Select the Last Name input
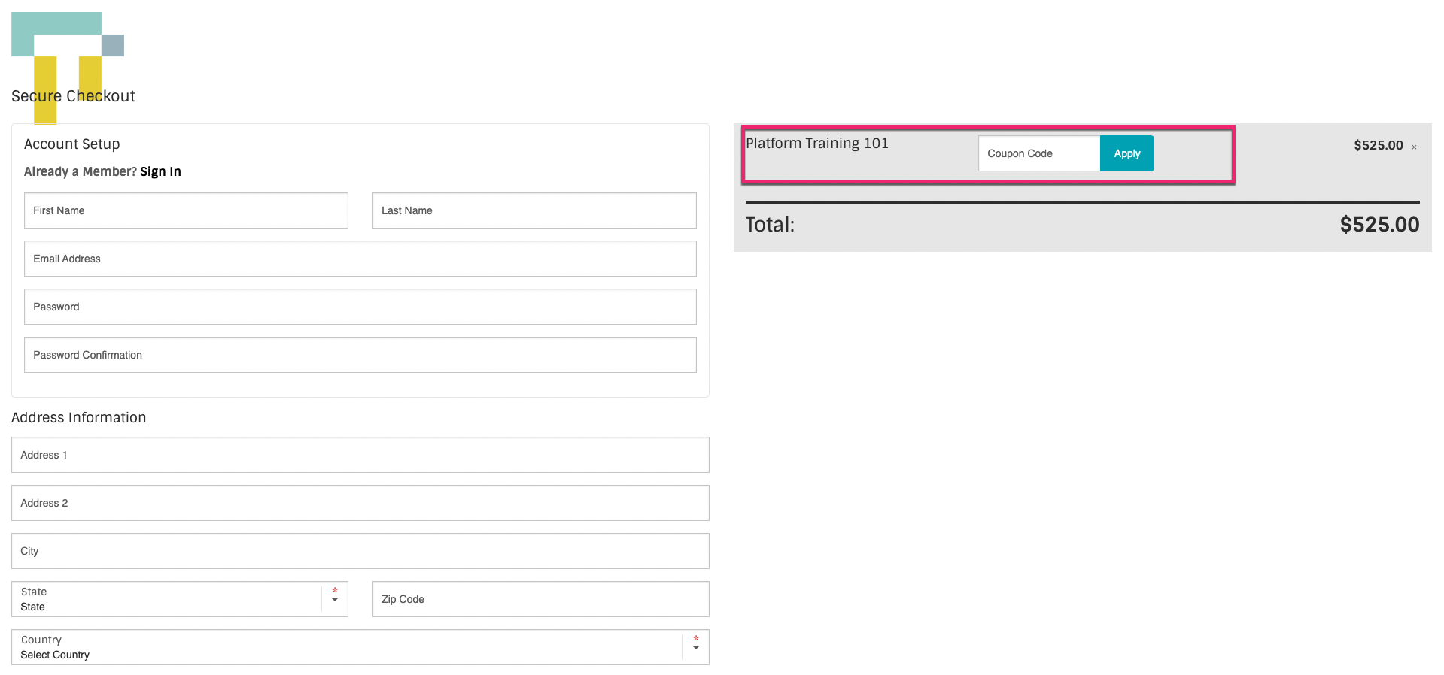This screenshot has height=675, width=1444. (x=534, y=210)
